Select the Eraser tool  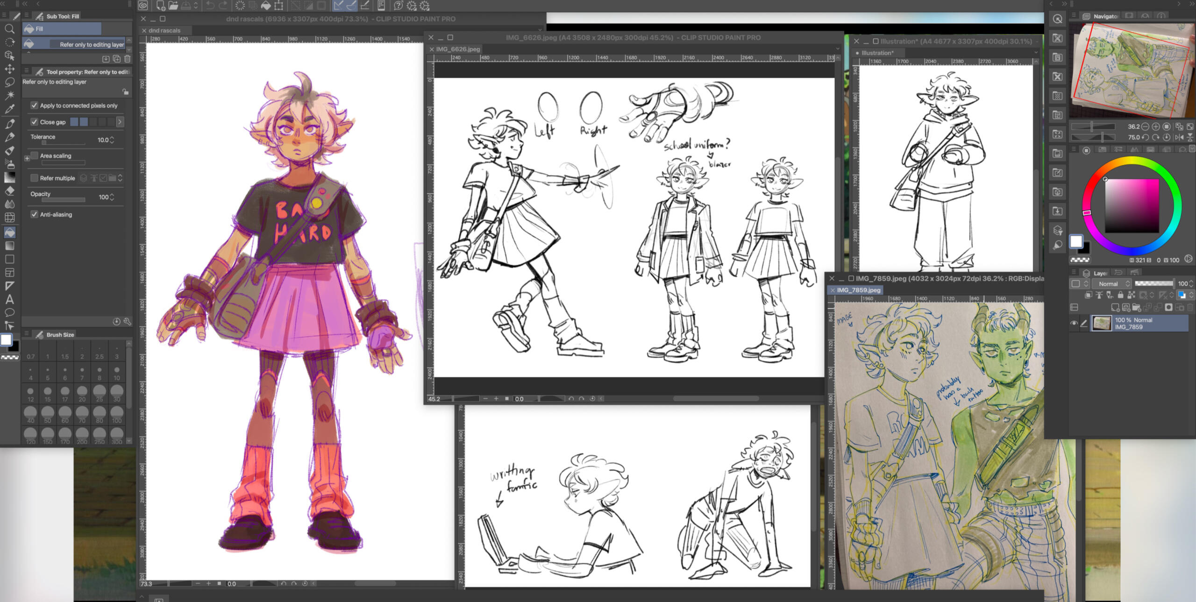[9, 191]
